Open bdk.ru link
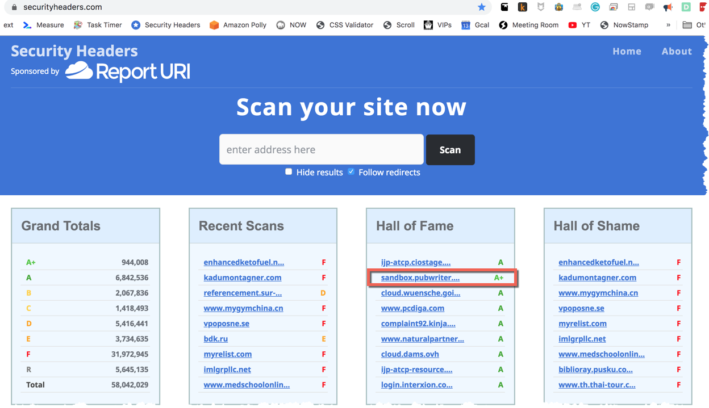 216,339
